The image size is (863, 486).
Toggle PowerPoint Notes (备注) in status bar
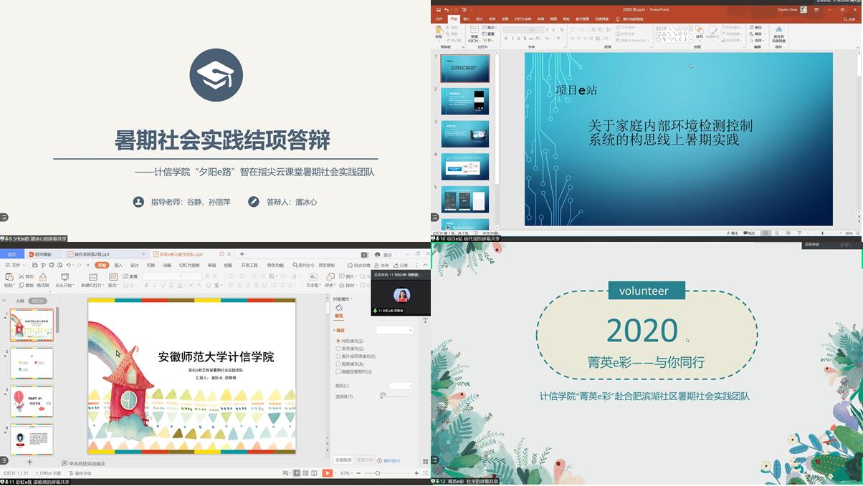coord(732,233)
